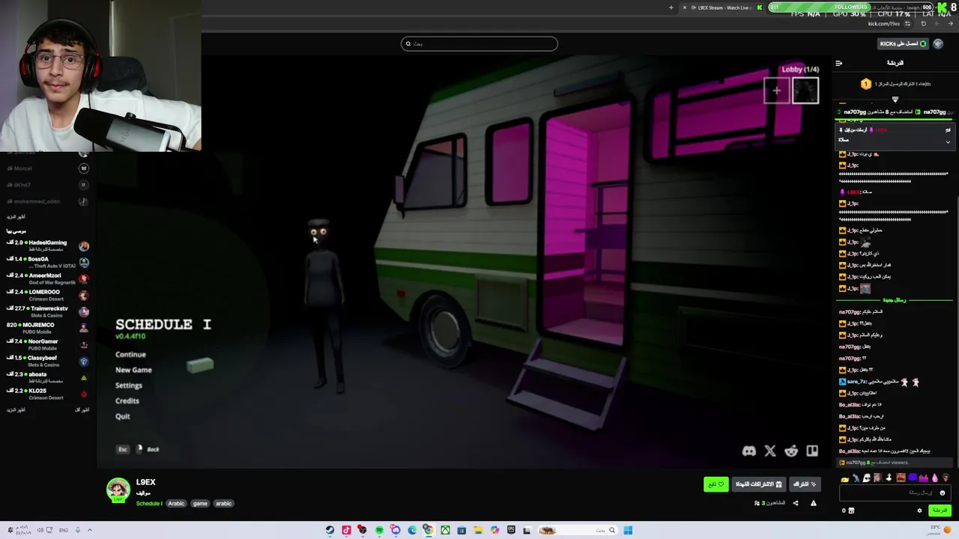Toggle the microphone icon in system tray
This screenshot has width=959, height=539.
76,530
